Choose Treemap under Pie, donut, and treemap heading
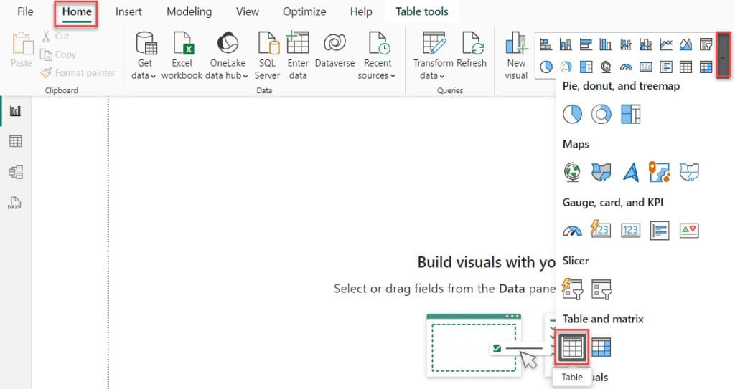 click(x=630, y=114)
